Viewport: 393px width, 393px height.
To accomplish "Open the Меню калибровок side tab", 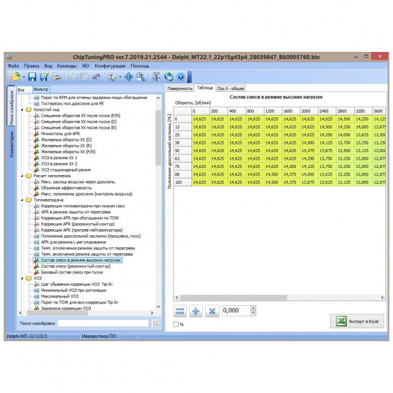I will click(x=11, y=107).
